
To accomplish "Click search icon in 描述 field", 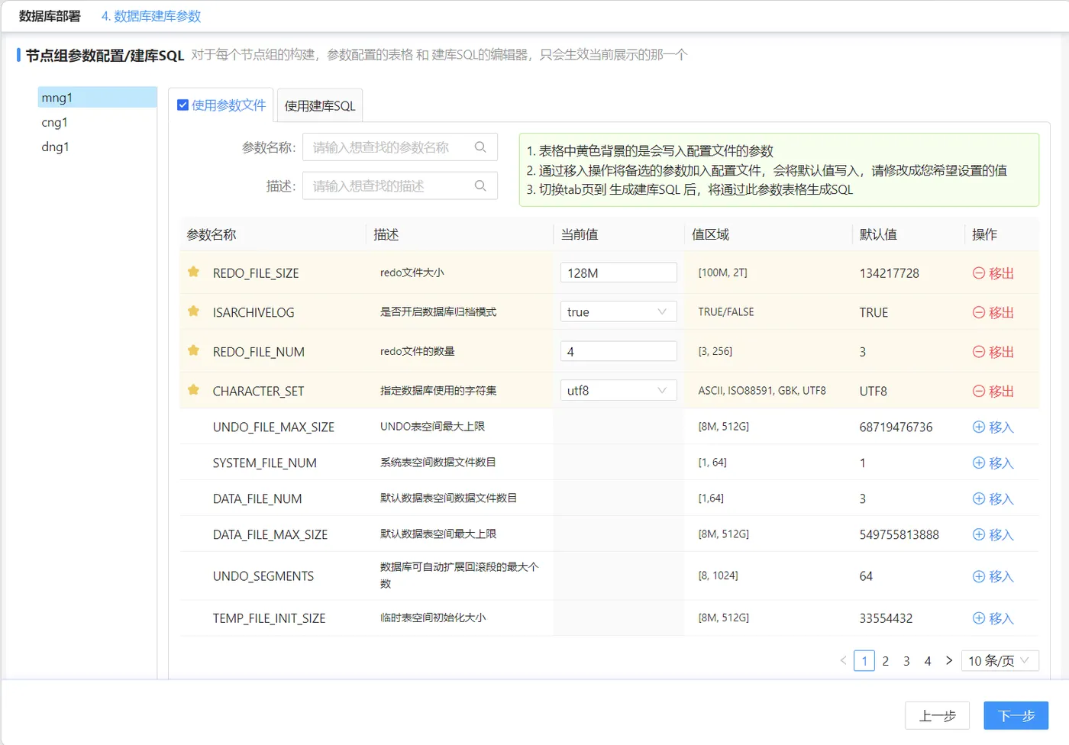I will tap(480, 185).
